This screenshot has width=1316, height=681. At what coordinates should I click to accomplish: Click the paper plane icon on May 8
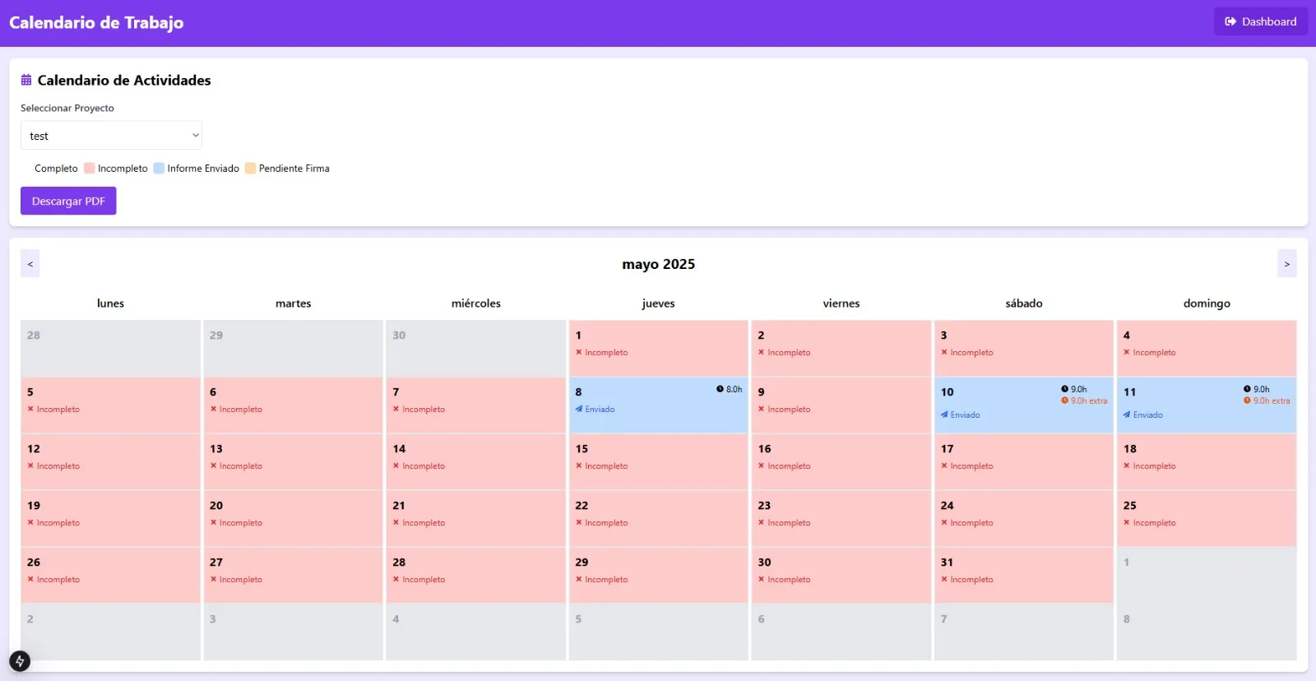(579, 409)
